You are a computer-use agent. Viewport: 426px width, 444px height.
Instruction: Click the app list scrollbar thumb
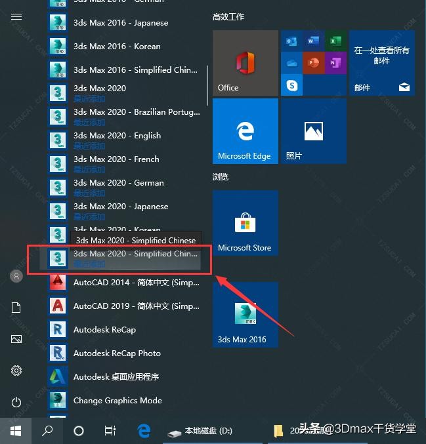click(x=207, y=85)
